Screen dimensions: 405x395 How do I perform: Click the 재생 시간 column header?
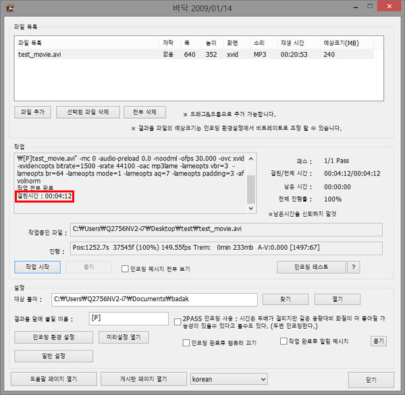[294, 43]
